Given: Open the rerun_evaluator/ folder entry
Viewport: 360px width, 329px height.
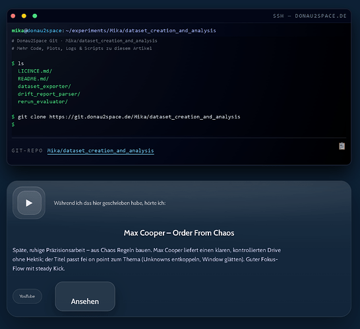Looking at the screenshot, I should (x=43, y=101).
